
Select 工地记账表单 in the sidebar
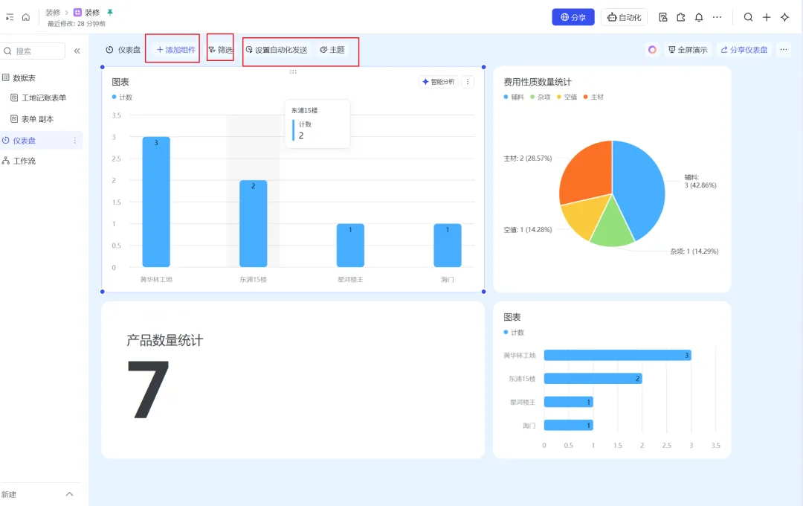pyautogui.click(x=39, y=98)
